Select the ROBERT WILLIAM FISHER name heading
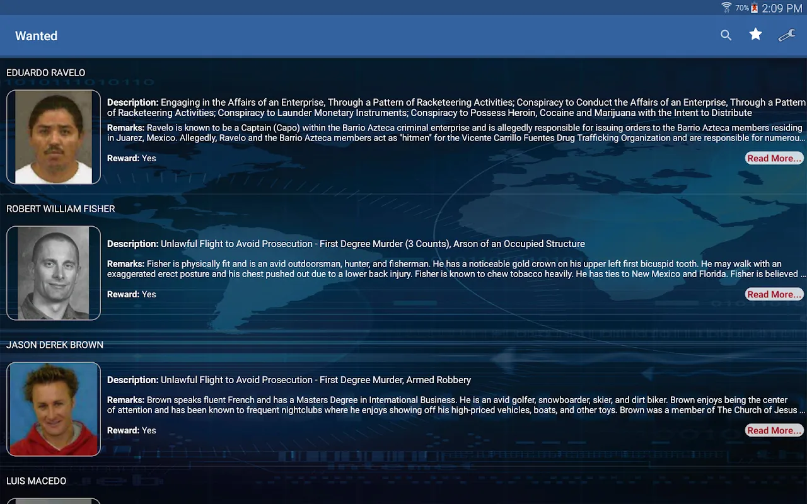Image resolution: width=807 pixels, height=504 pixels. tap(61, 209)
